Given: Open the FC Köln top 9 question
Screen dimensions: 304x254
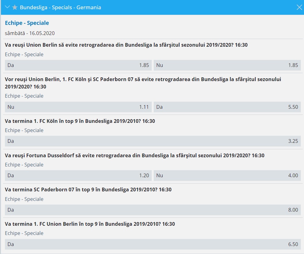Looking at the screenshot, I should (80, 121).
